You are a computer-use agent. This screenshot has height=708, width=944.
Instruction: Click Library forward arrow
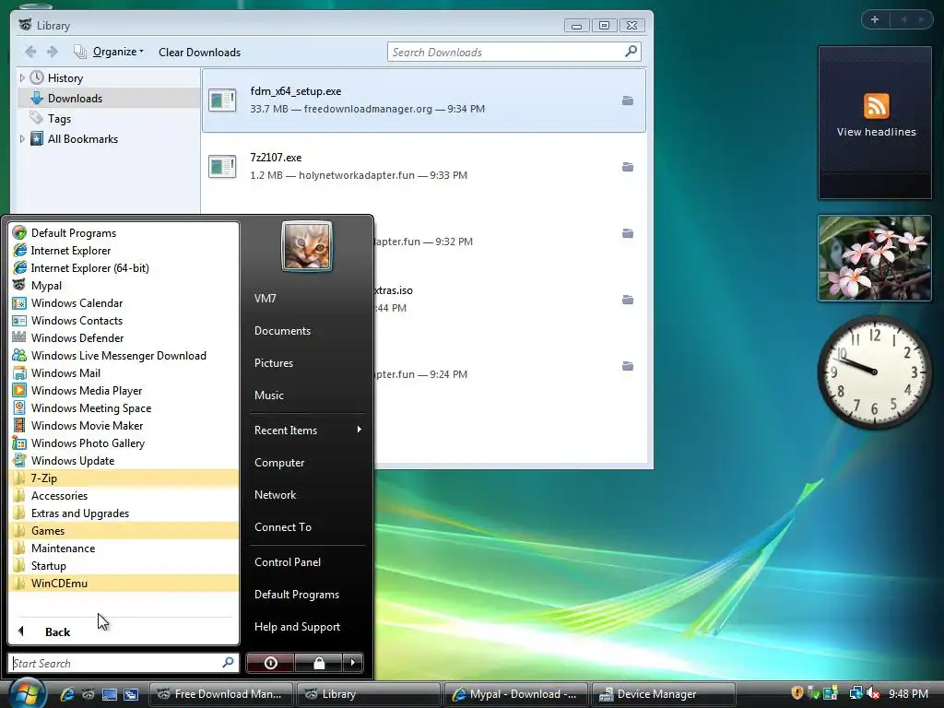tap(53, 52)
